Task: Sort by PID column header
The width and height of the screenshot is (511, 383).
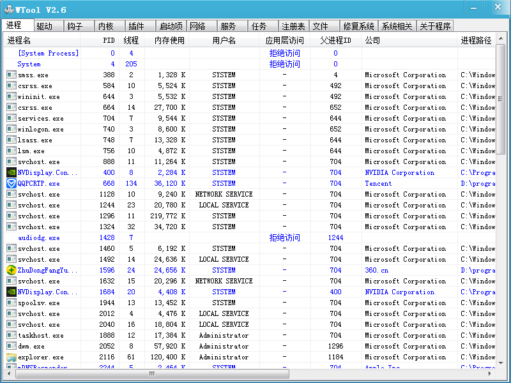Action: pos(100,41)
